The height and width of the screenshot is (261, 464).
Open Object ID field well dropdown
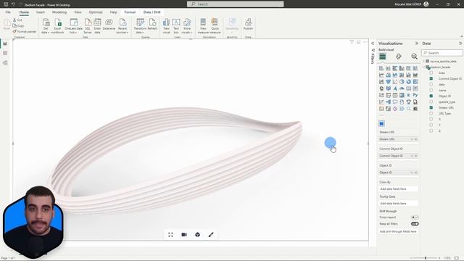pyautogui.click(x=412, y=173)
